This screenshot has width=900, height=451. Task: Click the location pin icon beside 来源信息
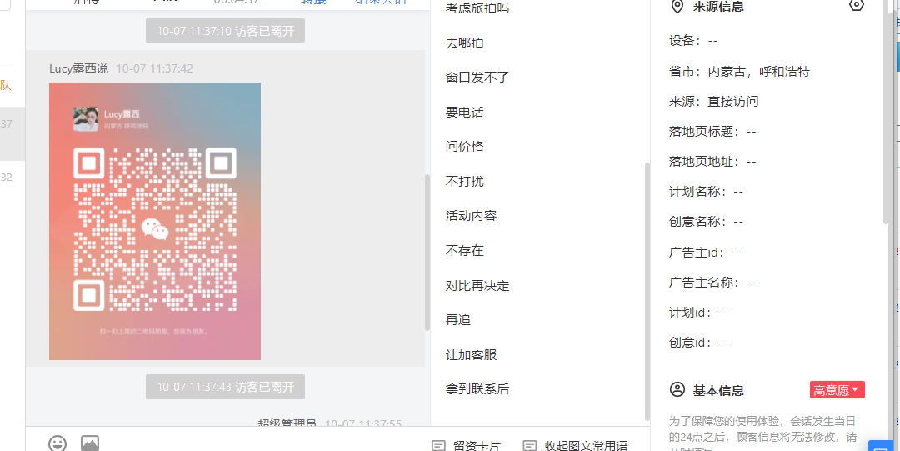click(677, 7)
